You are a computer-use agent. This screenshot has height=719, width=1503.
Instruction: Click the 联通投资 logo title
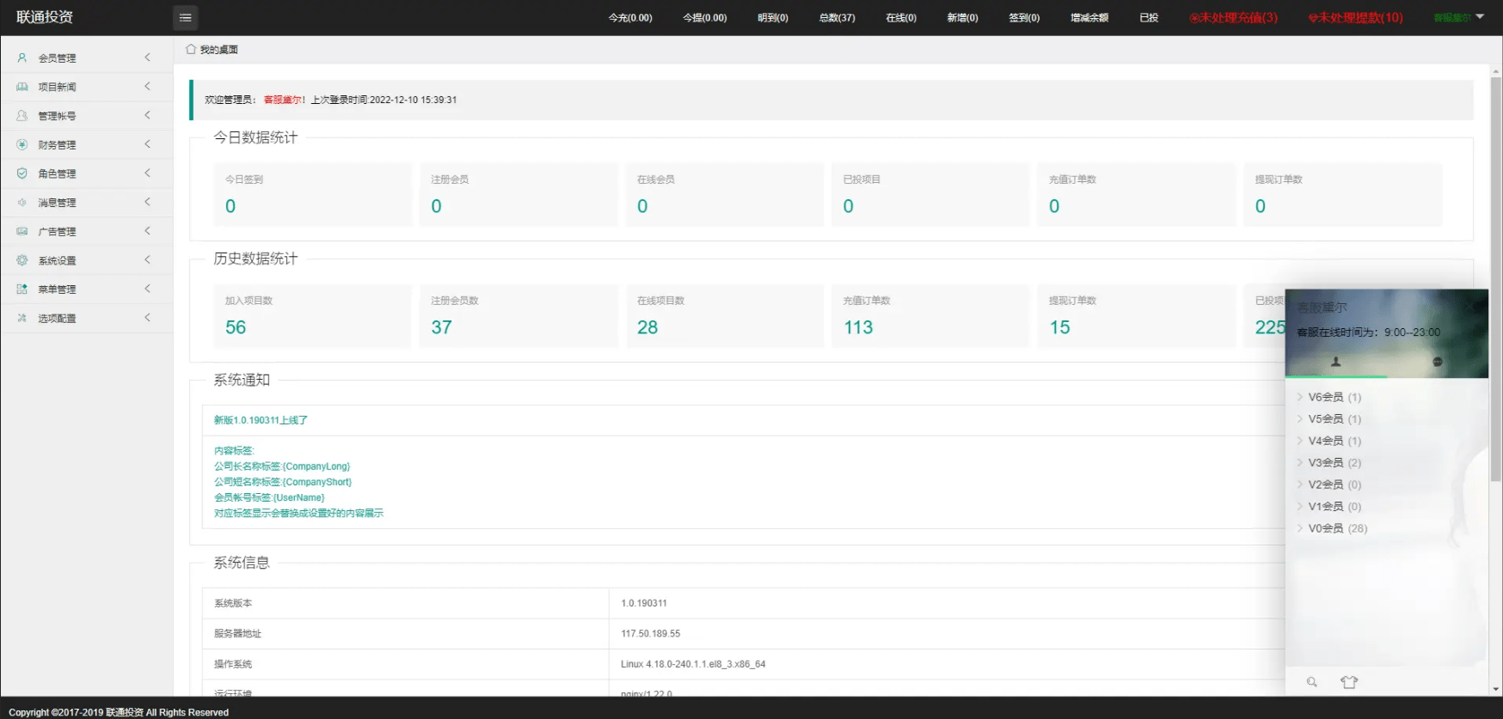(x=45, y=17)
